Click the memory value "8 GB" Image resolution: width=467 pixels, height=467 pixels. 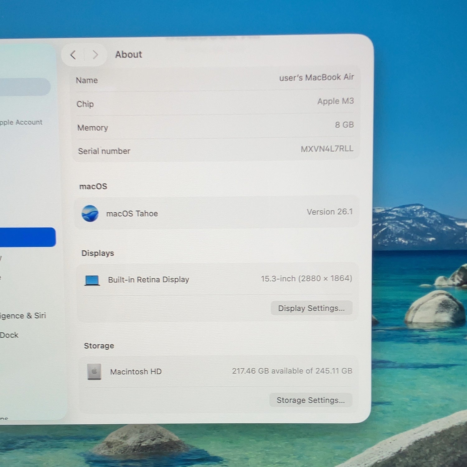click(344, 125)
